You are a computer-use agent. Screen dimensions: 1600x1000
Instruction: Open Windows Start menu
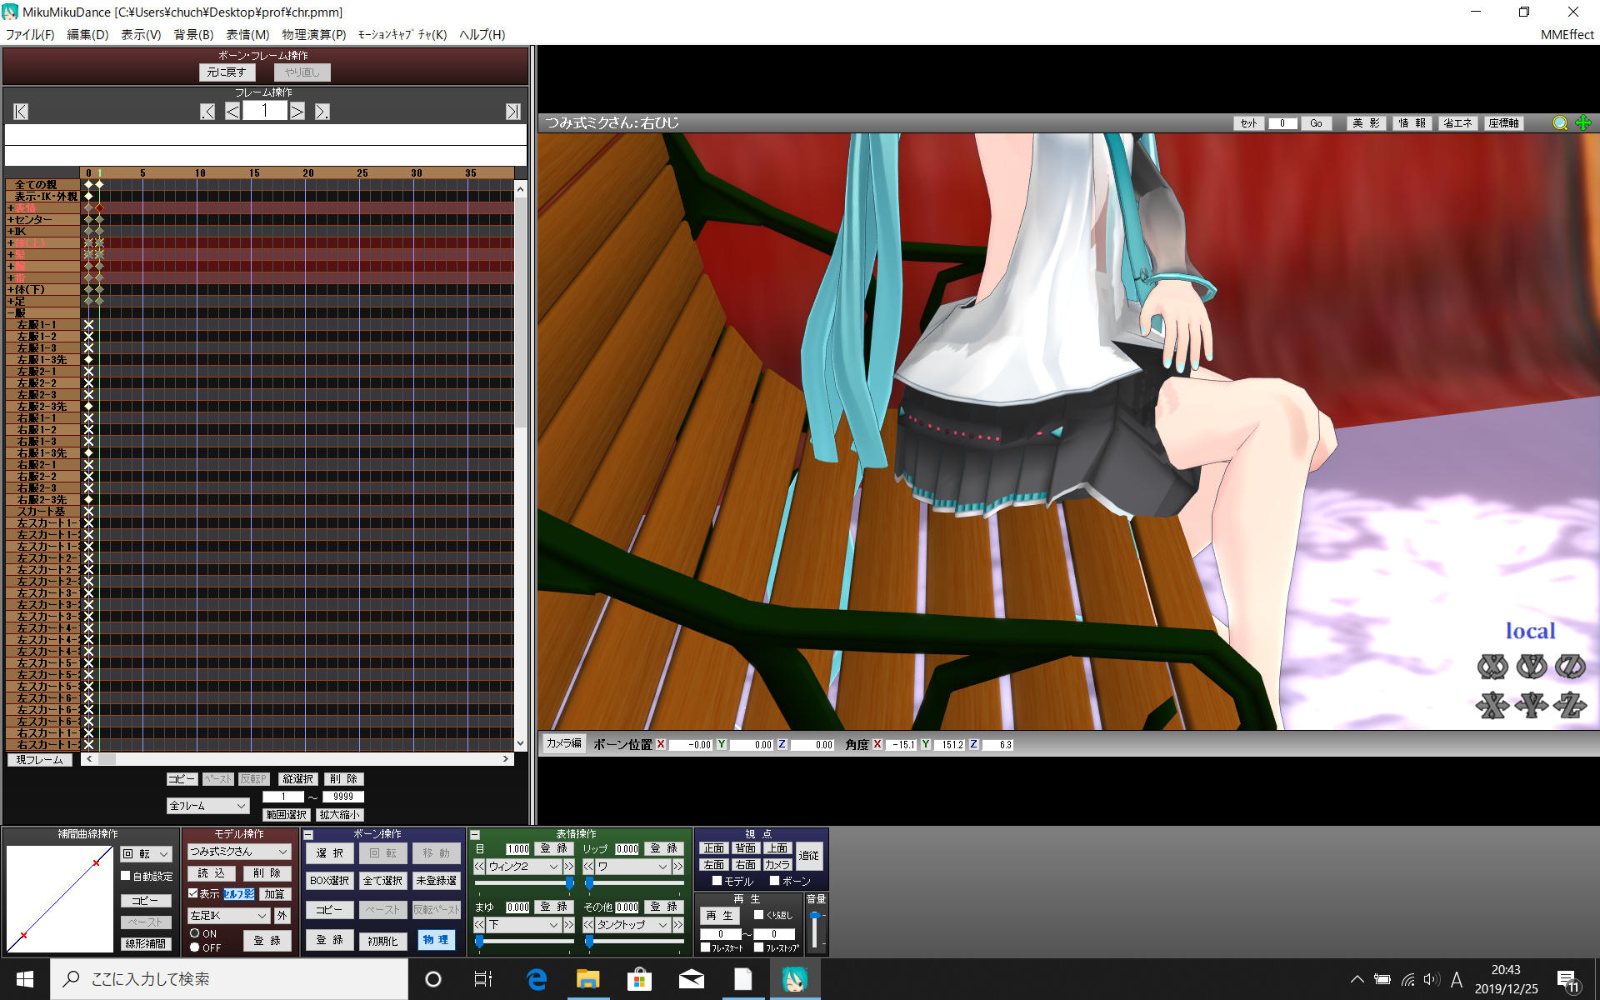click(24, 979)
